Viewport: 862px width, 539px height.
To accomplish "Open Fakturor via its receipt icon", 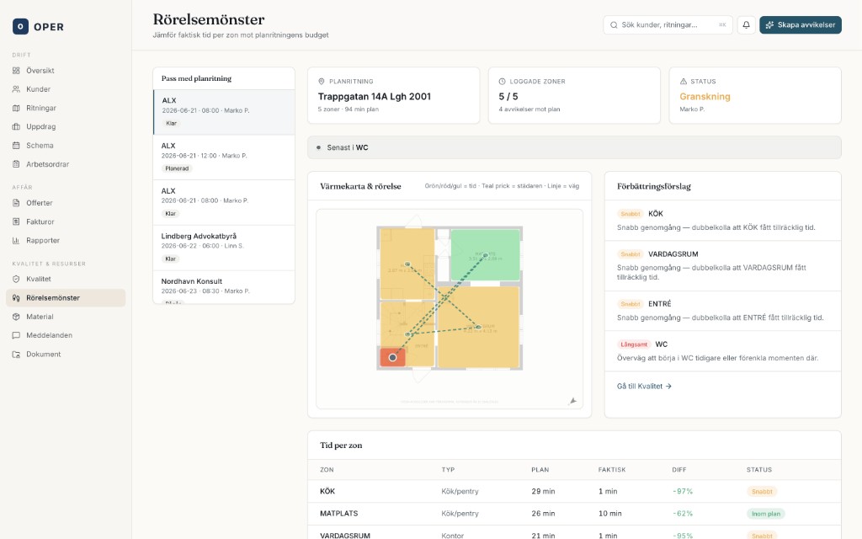I will click(16, 221).
